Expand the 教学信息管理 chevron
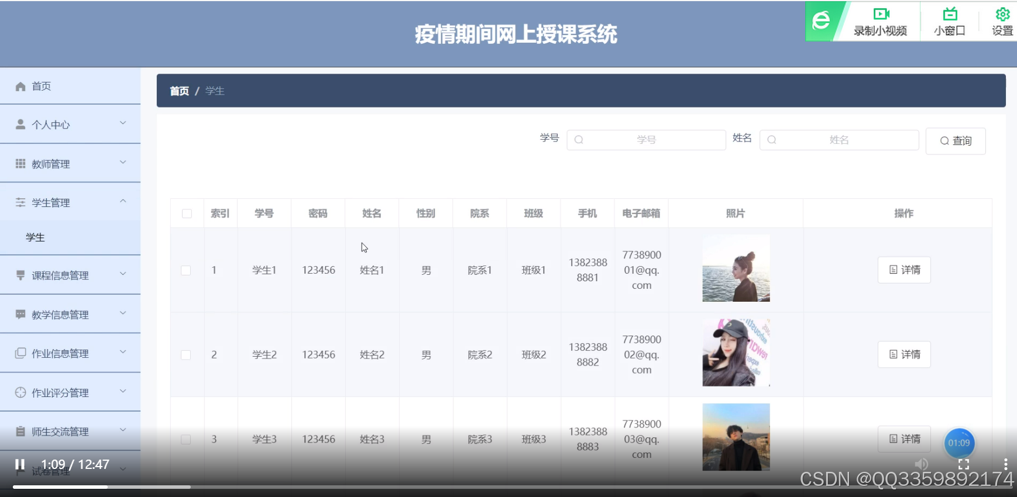Screen dimensions: 1017x497 pyautogui.click(x=123, y=313)
